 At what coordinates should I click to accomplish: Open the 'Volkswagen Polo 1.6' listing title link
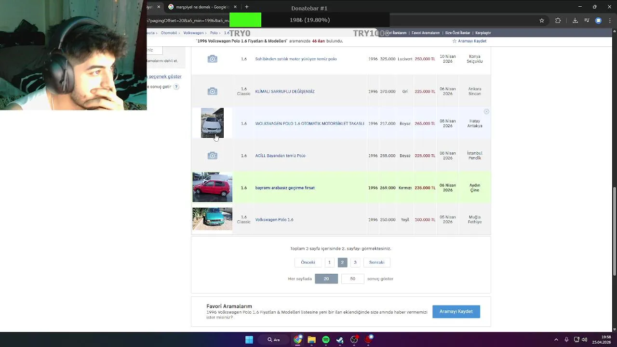coord(274,220)
